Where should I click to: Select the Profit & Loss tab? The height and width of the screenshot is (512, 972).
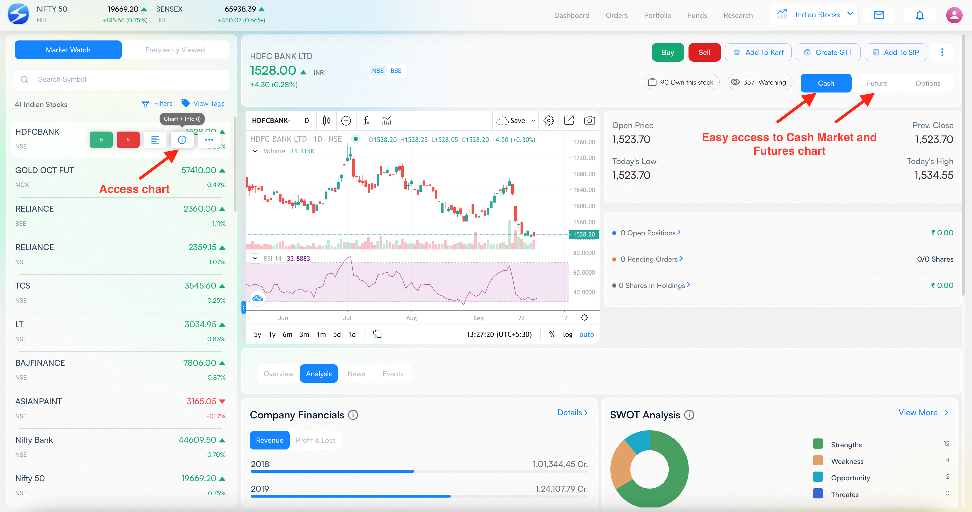tap(316, 440)
